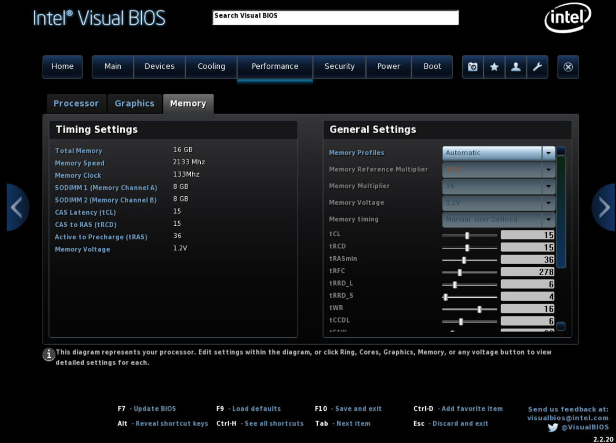The height and width of the screenshot is (443, 616).
Task: Click the tRCD value field showing 15
Action: pyautogui.click(x=527, y=247)
